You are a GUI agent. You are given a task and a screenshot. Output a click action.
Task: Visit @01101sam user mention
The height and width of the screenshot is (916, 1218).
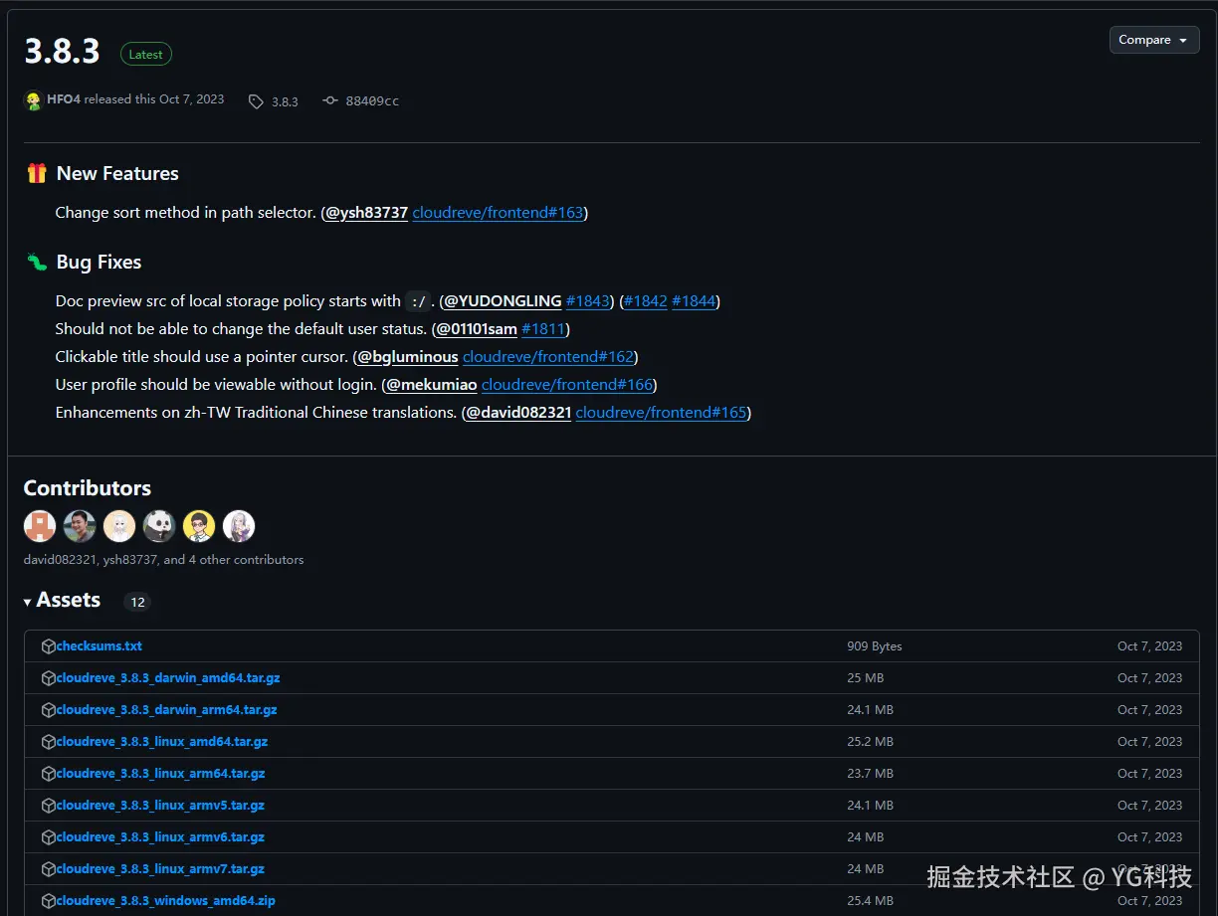point(477,329)
